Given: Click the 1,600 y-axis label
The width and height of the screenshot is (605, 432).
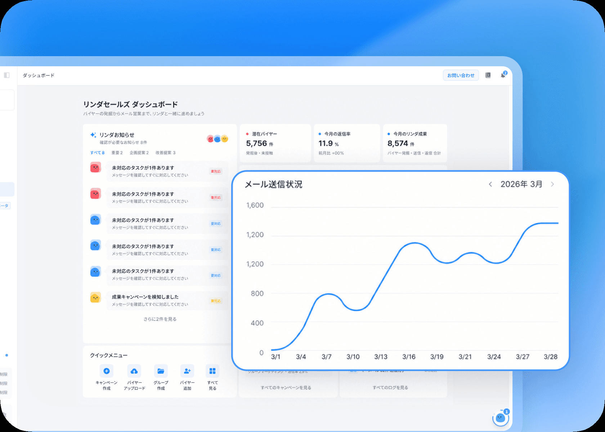Looking at the screenshot, I should point(255,205).
